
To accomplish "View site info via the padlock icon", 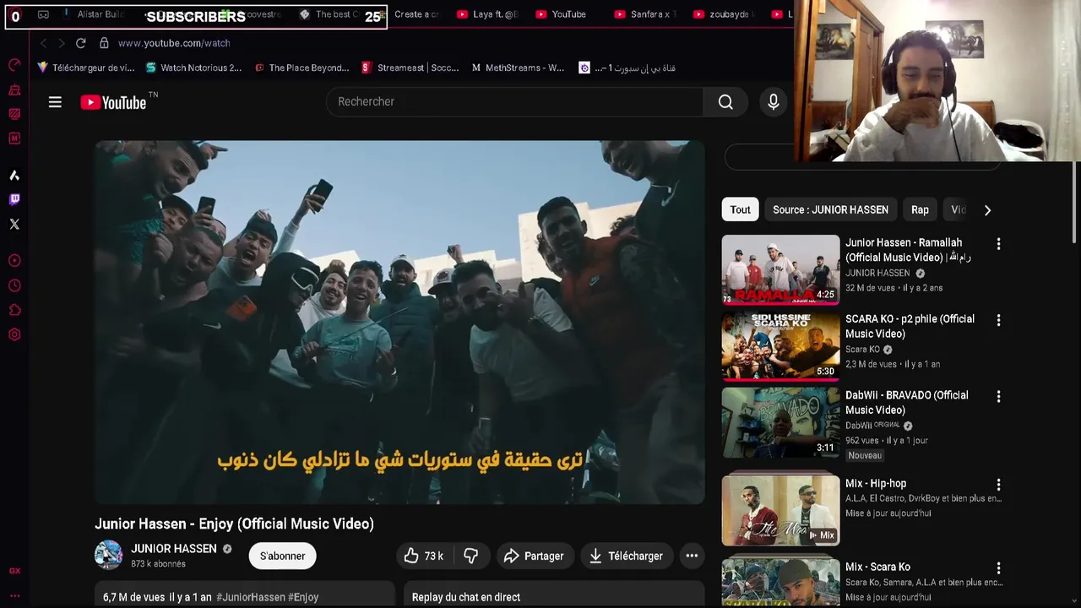I will tap(104, 43).
